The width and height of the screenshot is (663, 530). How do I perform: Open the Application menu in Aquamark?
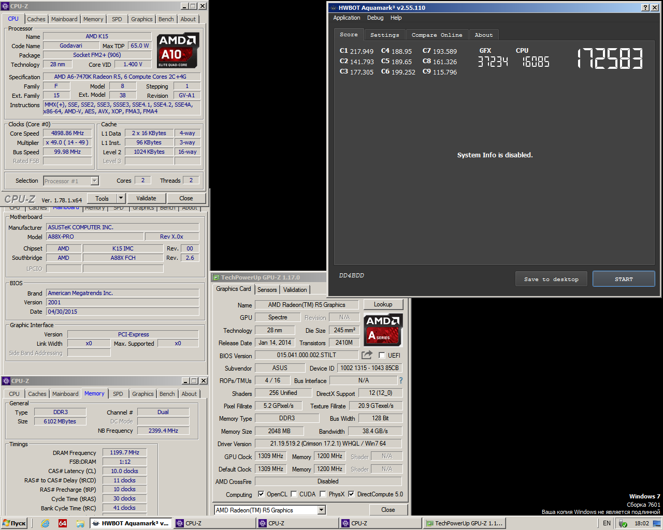point(347,18)
